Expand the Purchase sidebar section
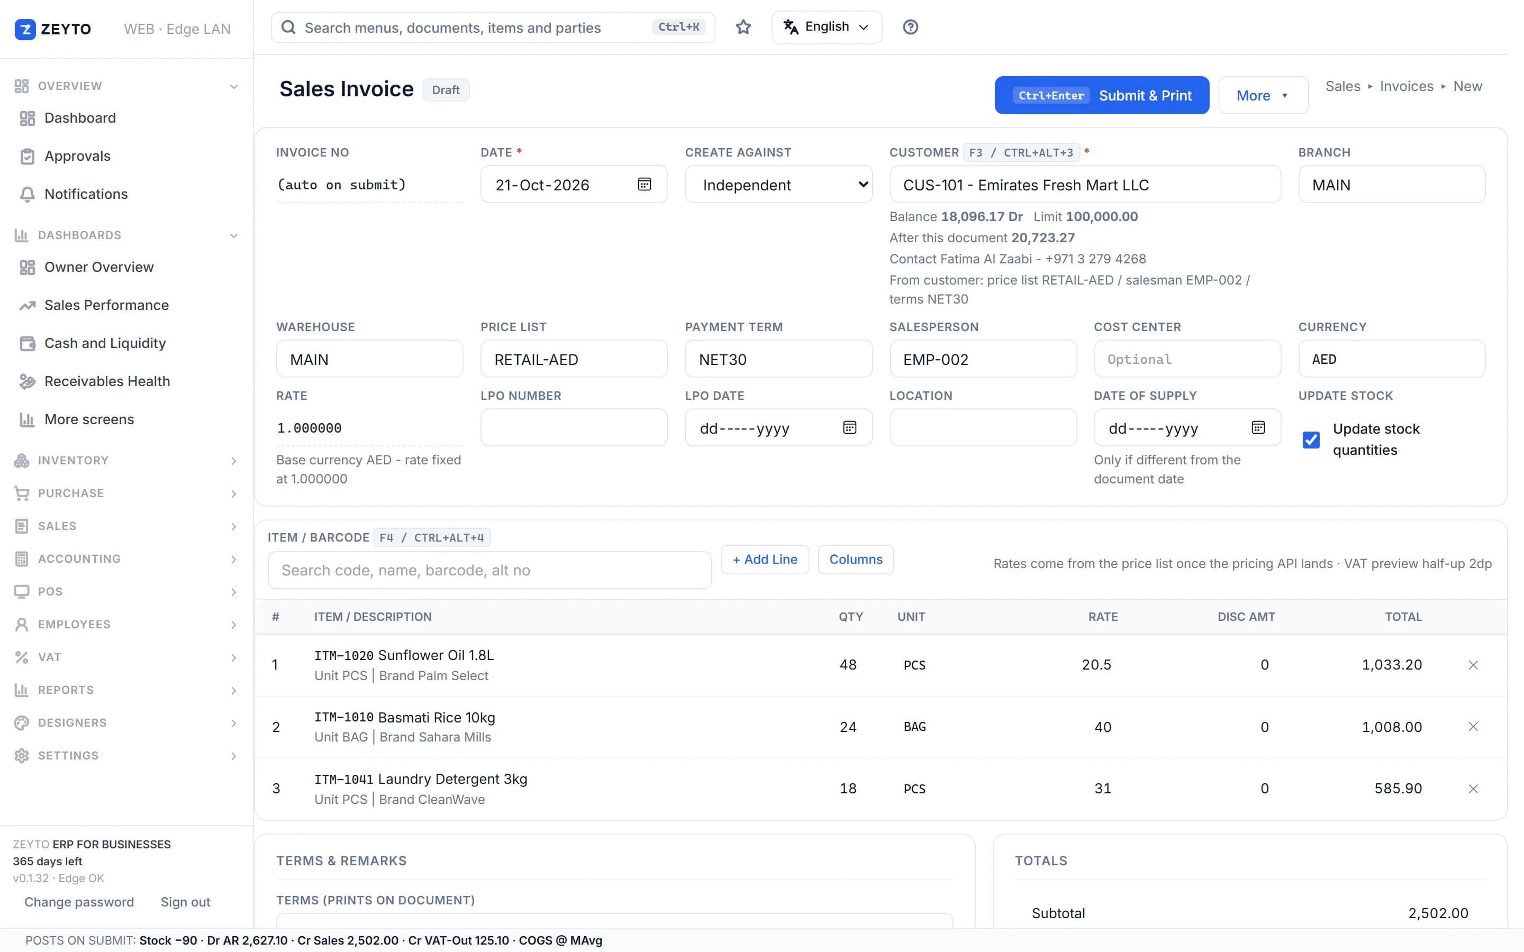Image resolution: width=1524 pixels, height=952 pixels. point(126,493)
